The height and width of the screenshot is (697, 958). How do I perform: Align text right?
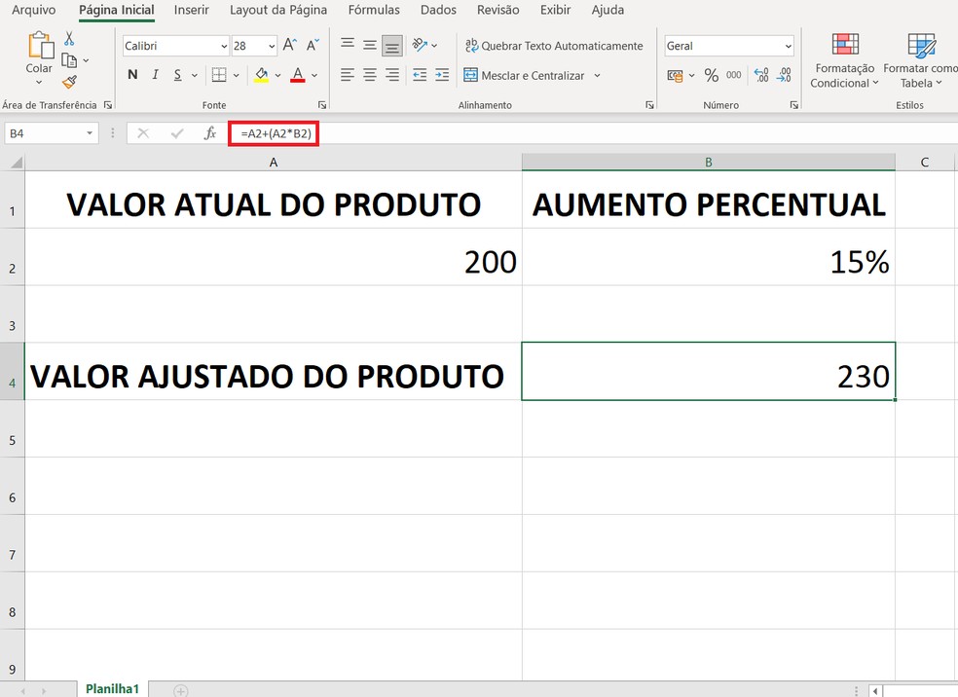[x=391, y=75]
